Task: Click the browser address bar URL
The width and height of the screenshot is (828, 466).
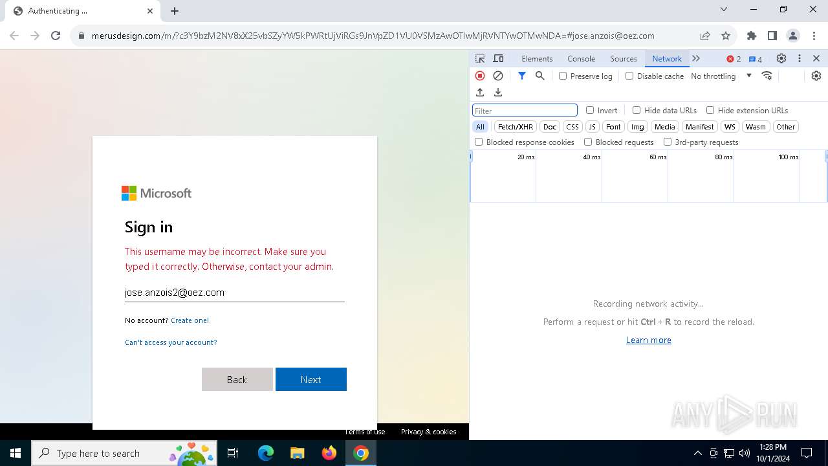Action: (x=373, y=36)
